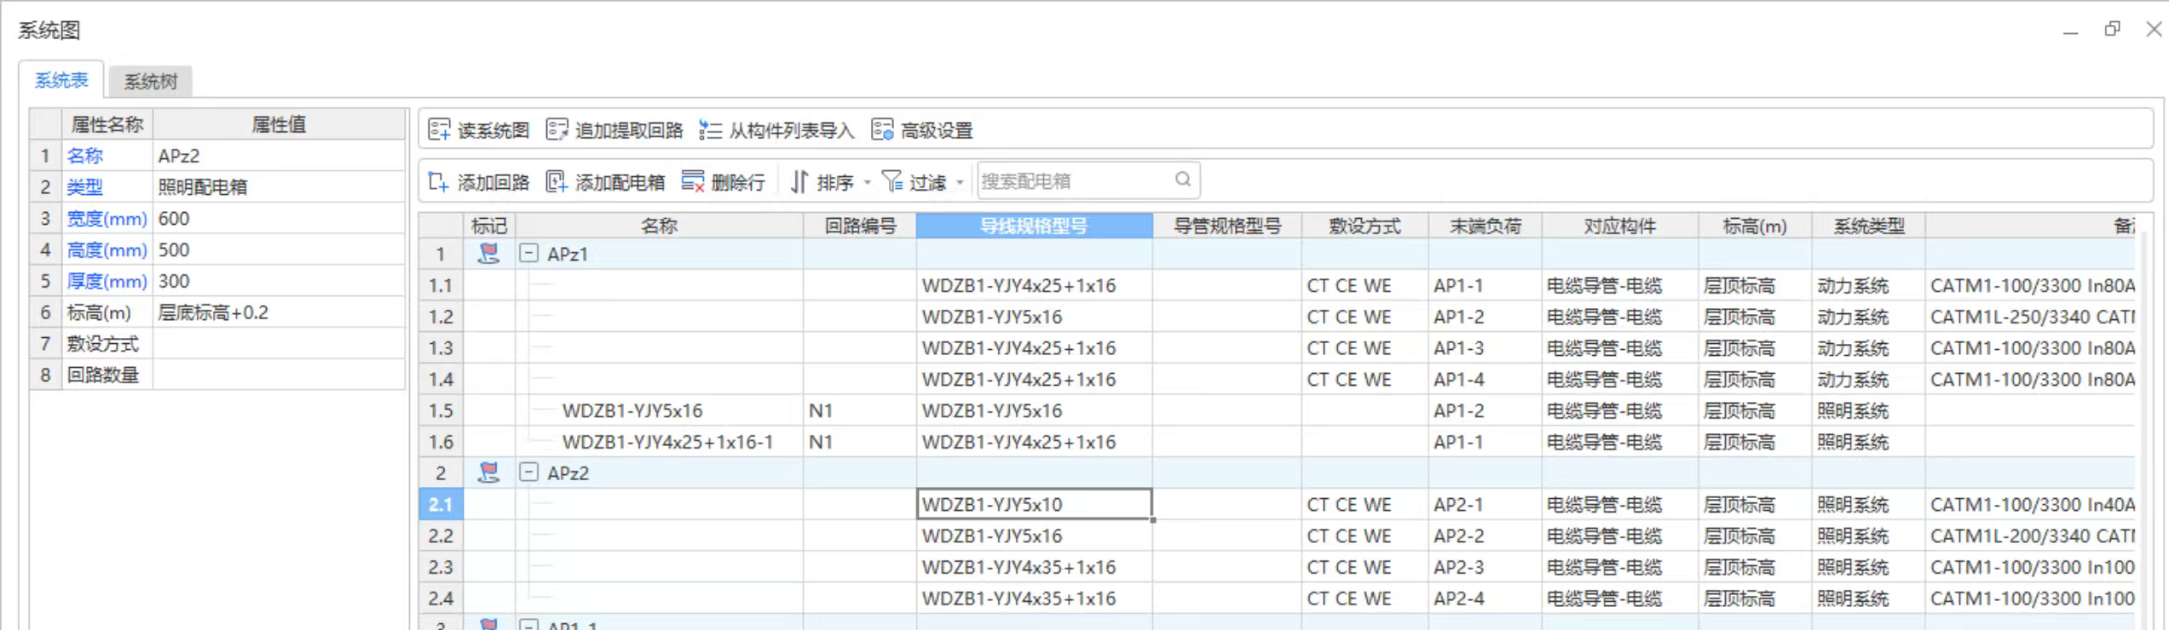Open 高级设置 via its icon
The width and height of the screenshot is (2169, 630).
(x=882, y=129)
